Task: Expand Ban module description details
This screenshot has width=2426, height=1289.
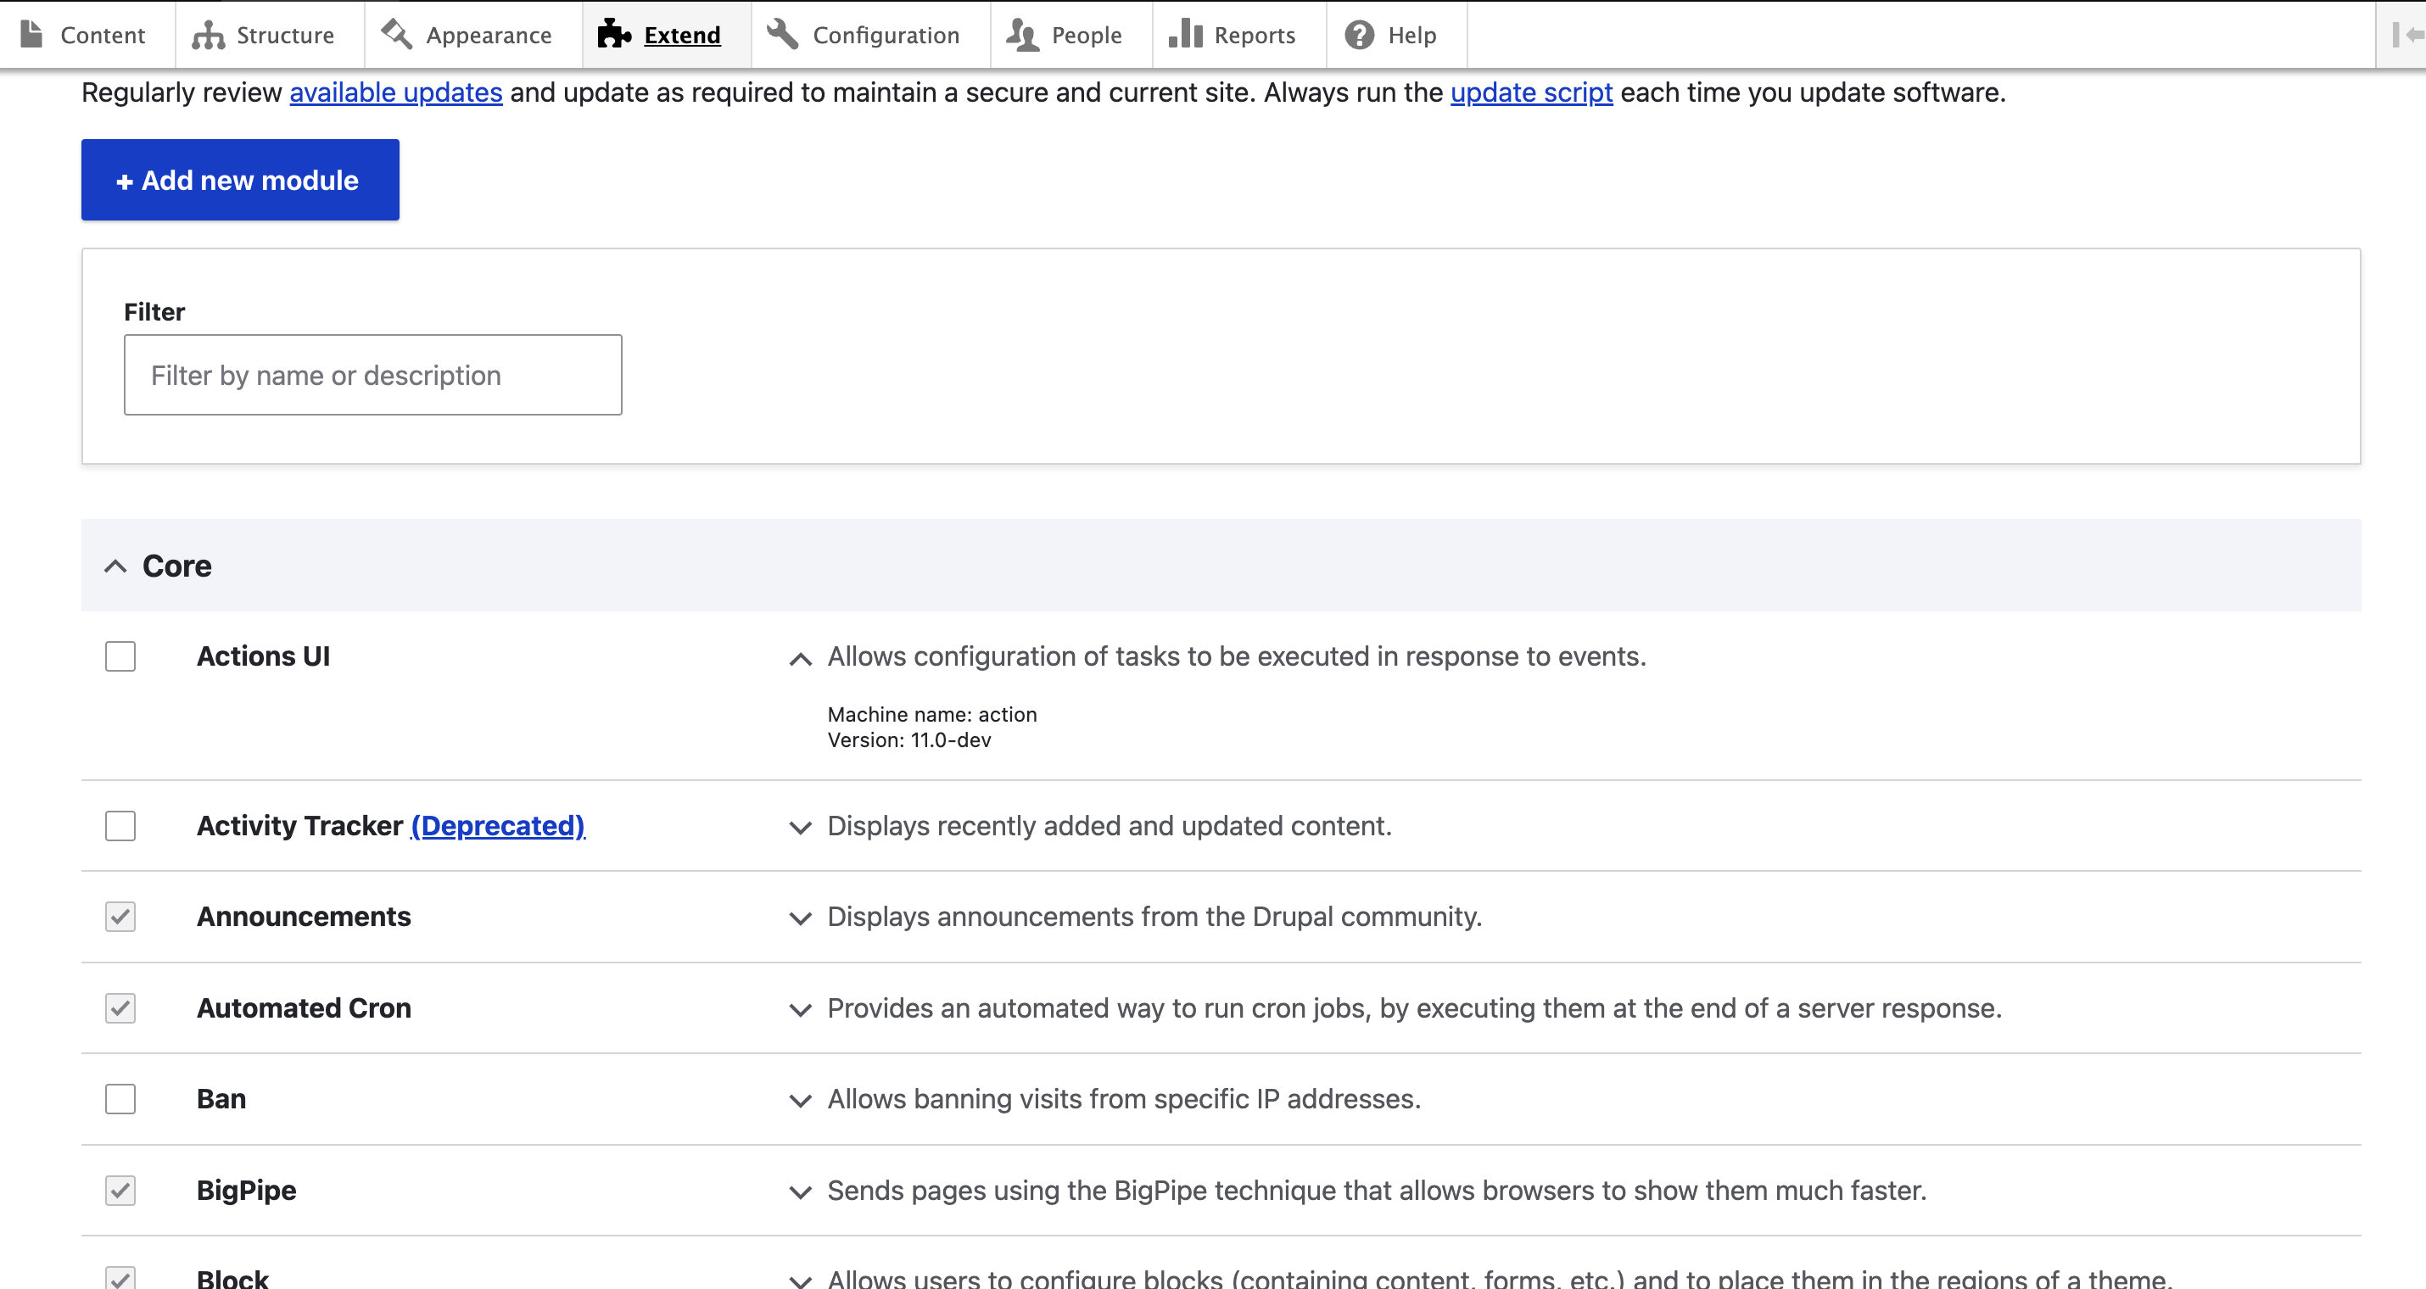Action: pos(801,1101)
